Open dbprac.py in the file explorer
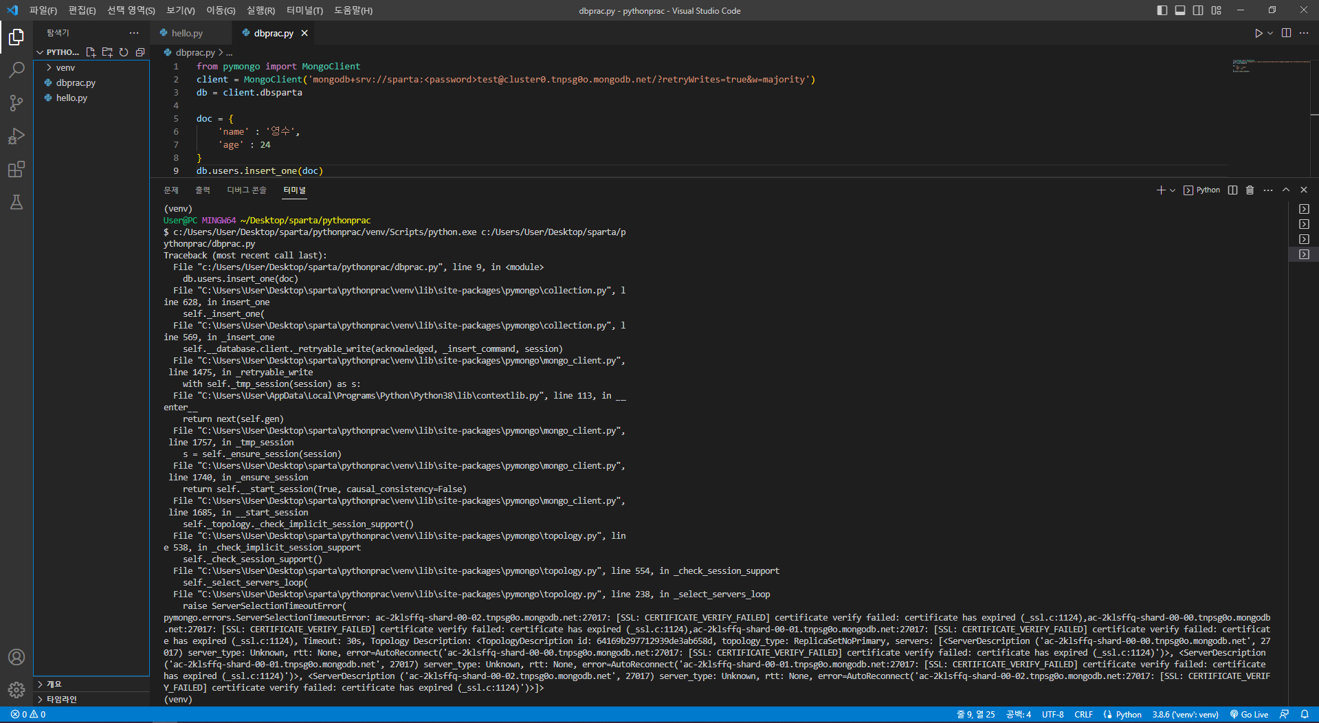 click(x=76, y=82)
